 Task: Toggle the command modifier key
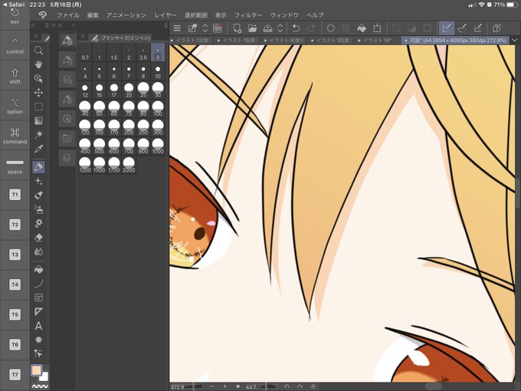[x=15, y=136]
